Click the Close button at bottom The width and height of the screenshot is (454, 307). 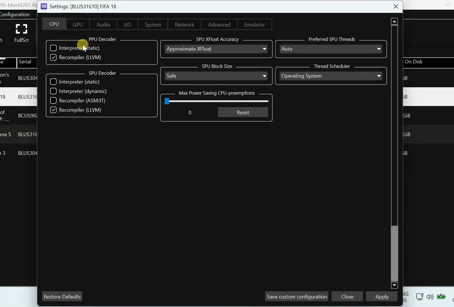(x=348, y=297)
